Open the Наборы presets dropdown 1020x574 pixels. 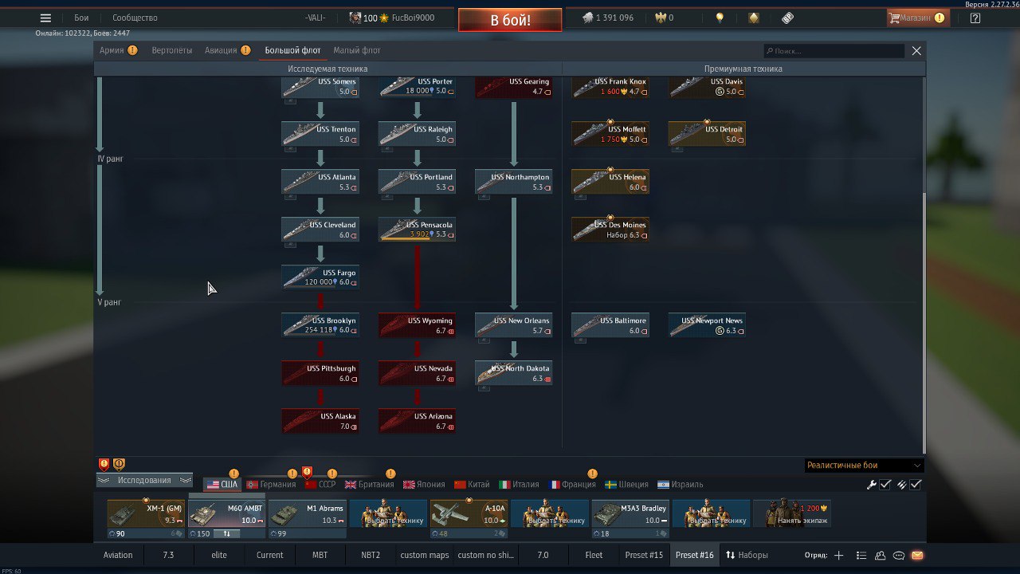747,555
